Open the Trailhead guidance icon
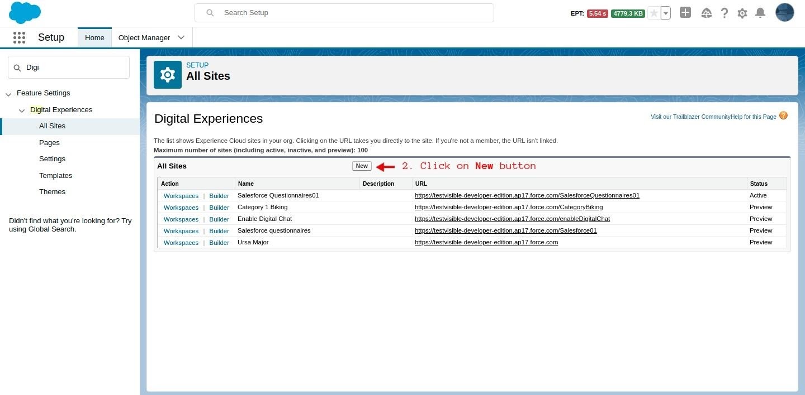The width and height of the screenshot is (805, 395). [x=707, y=13]
